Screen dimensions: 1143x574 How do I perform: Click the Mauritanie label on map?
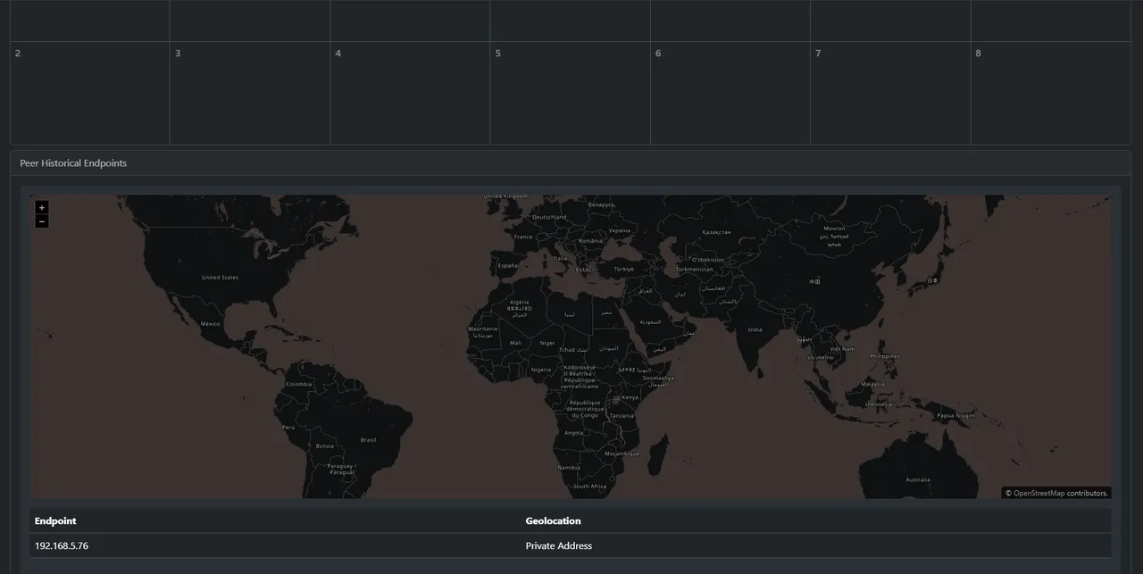tap(483, 329)
